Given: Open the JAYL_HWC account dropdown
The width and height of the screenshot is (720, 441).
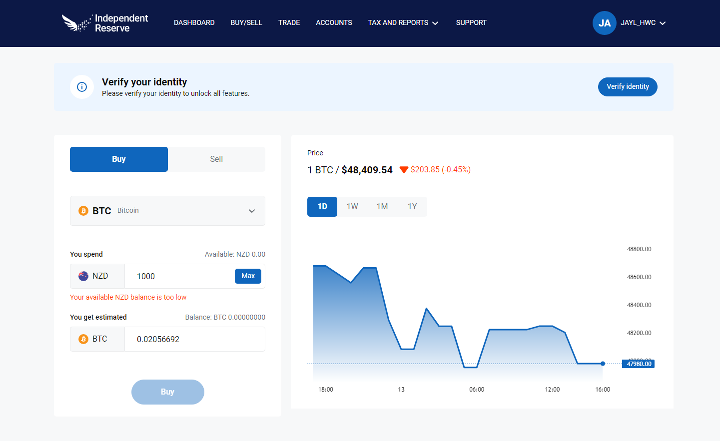Looking at the screenshot, I should point(643,23).
